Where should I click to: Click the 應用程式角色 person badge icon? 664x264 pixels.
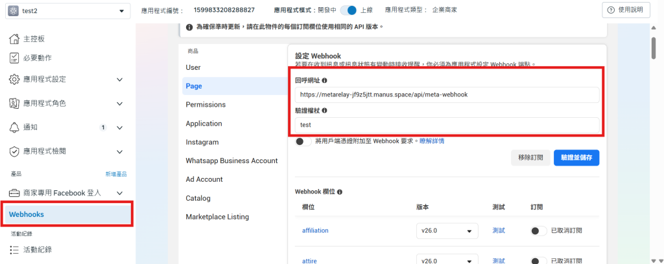[x=14, y=103]
